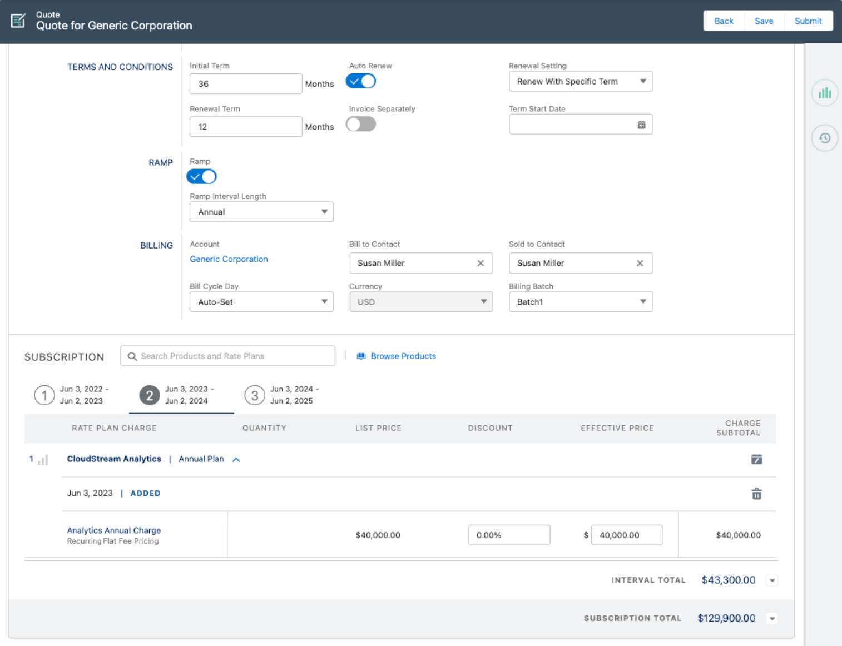Click the TERMS AND CONDITIONS section heading
The height and width of the screenshot is (646, 842).
120,67
